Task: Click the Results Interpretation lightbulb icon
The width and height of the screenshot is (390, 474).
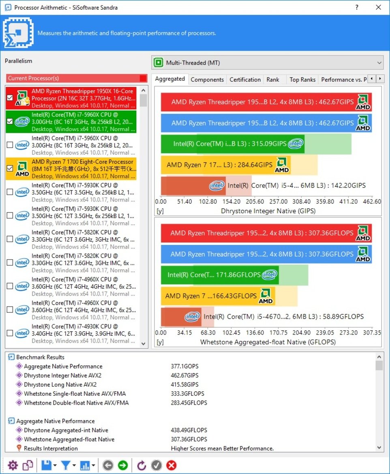Action: (x=19, y=448)
